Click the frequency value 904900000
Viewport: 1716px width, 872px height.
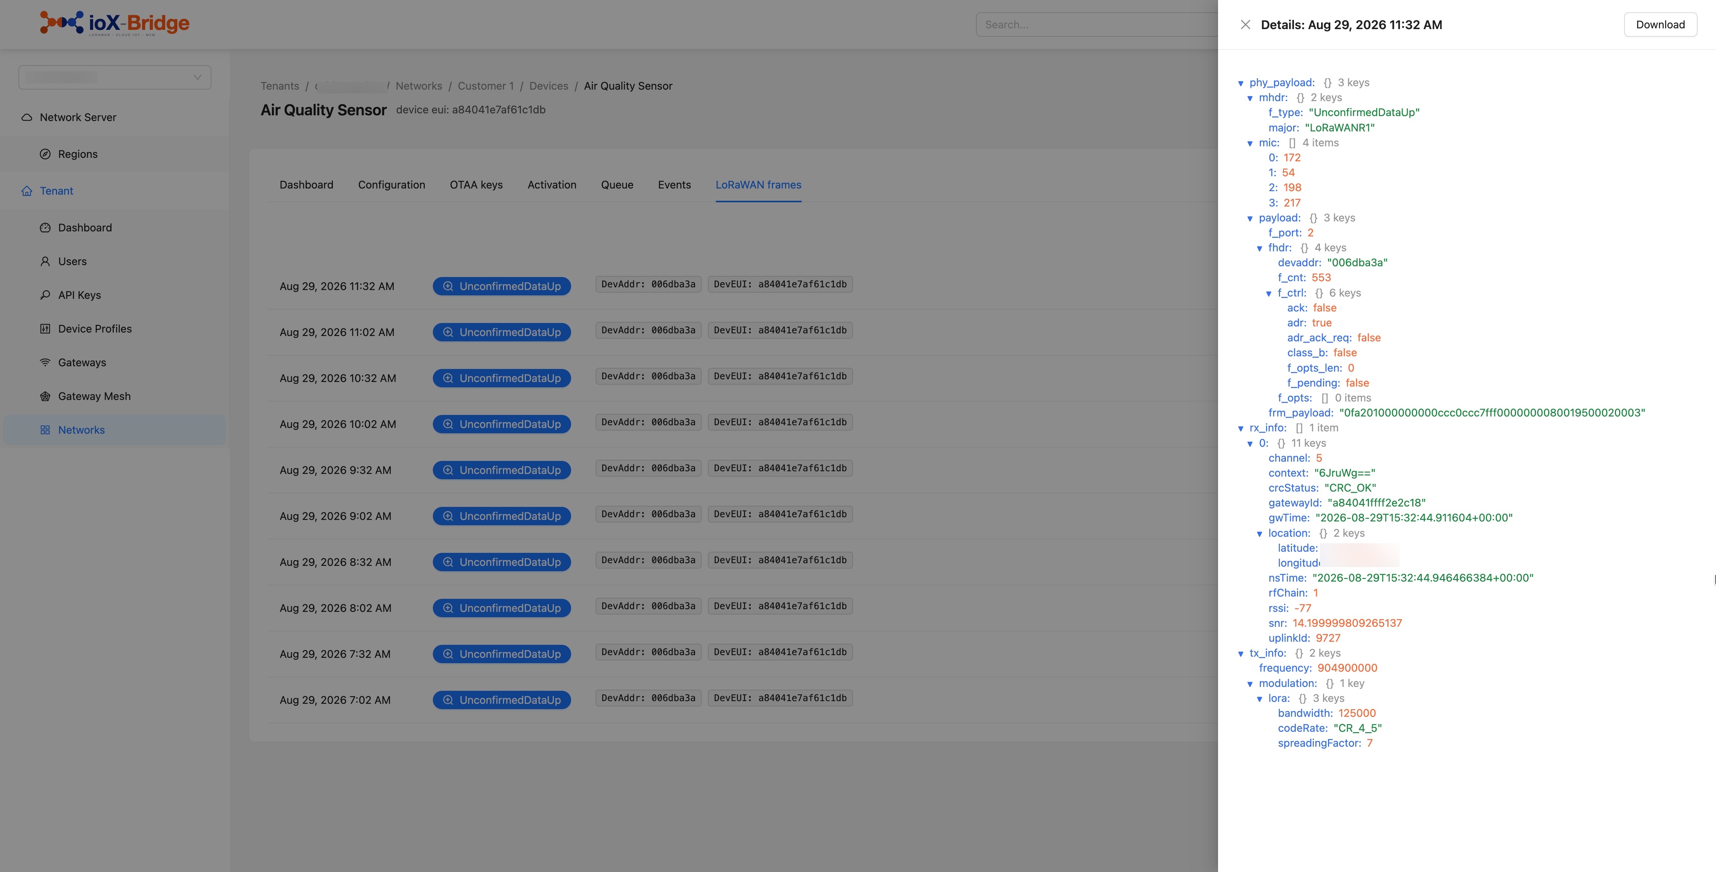tap(1347, 668)
